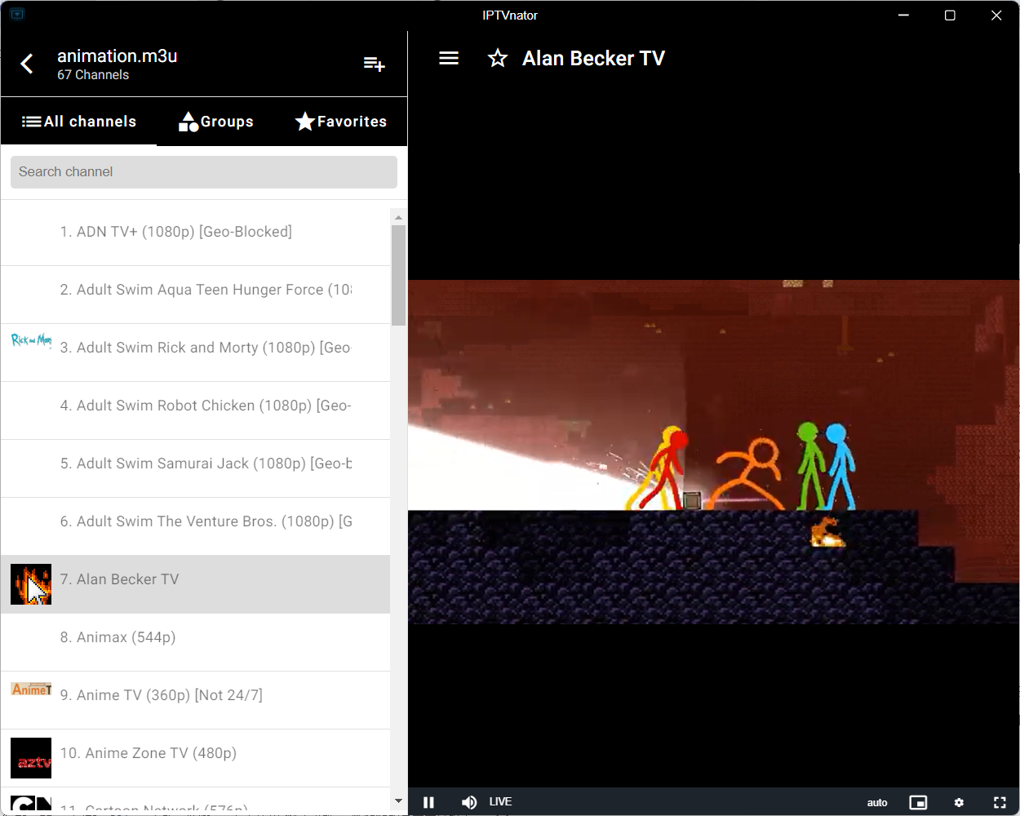Open the auto quality selector

point(877,802)
